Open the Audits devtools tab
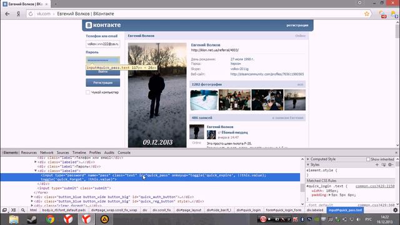The image size is (400, 225). (x=109, y=152)
